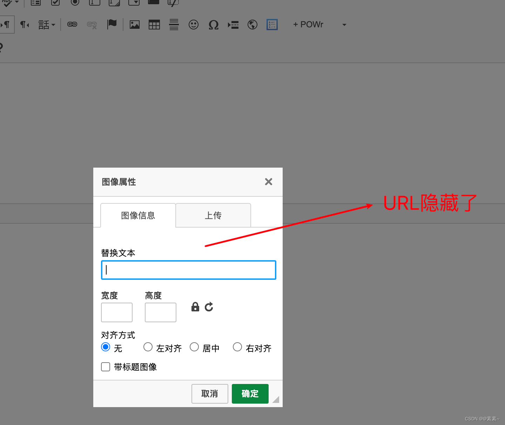Click the selection field form element icon

pyautogui.click(x=134, y=2)
